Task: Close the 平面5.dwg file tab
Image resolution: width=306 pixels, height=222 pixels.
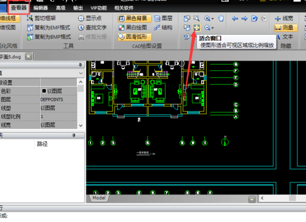Action: point(29,56)
